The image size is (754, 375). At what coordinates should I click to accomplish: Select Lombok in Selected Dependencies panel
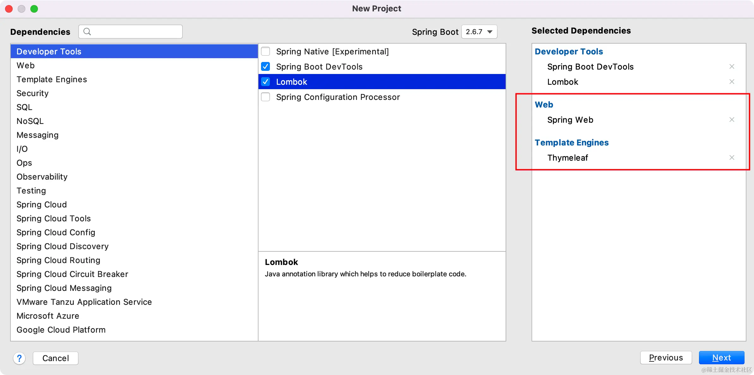(563, 82)
